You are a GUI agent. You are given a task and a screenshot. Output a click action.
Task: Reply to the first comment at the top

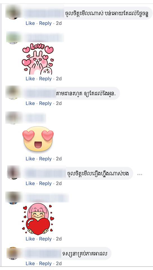pyautogui.click(x=45, y=23)
